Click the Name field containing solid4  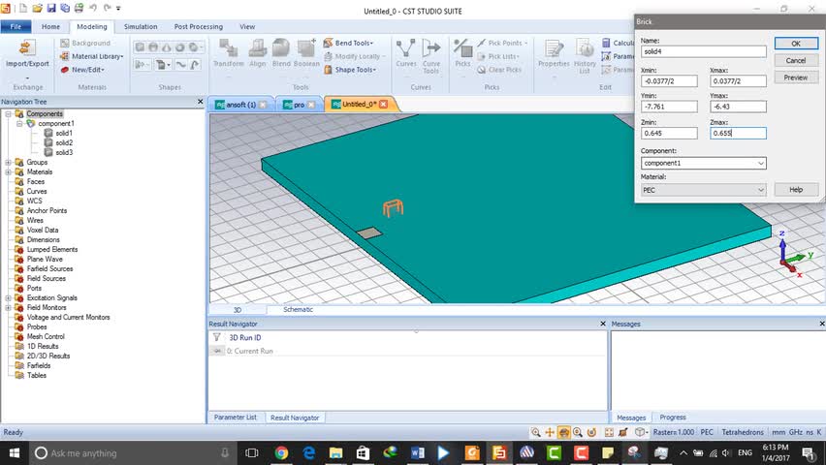[x=703, y=51]
